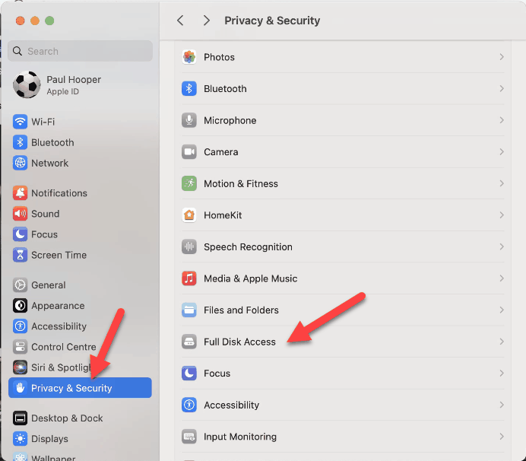
Task: Select Desktop & Dock in sidebar
Action: point(80,418)
